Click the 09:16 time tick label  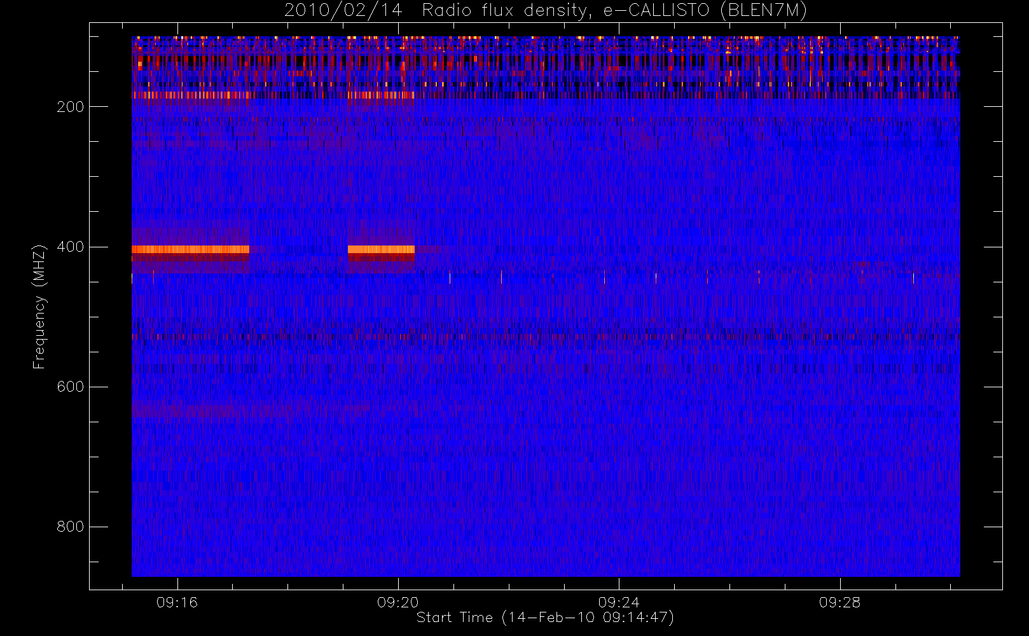[177, 602]
